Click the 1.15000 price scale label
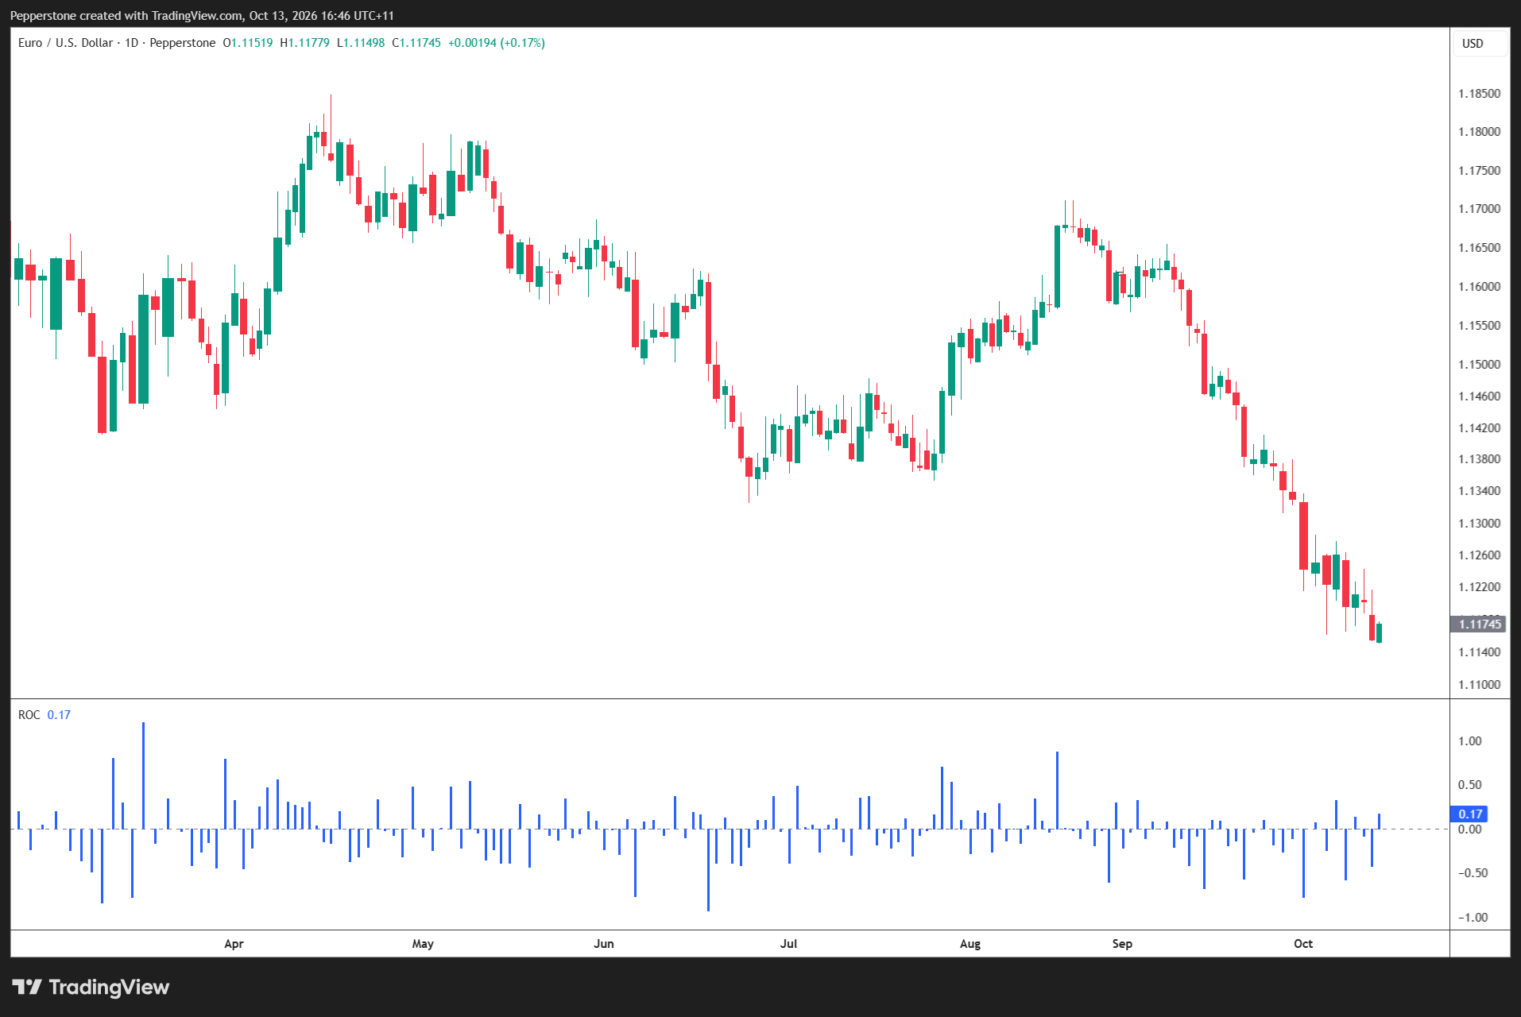 pos(1479,365)
